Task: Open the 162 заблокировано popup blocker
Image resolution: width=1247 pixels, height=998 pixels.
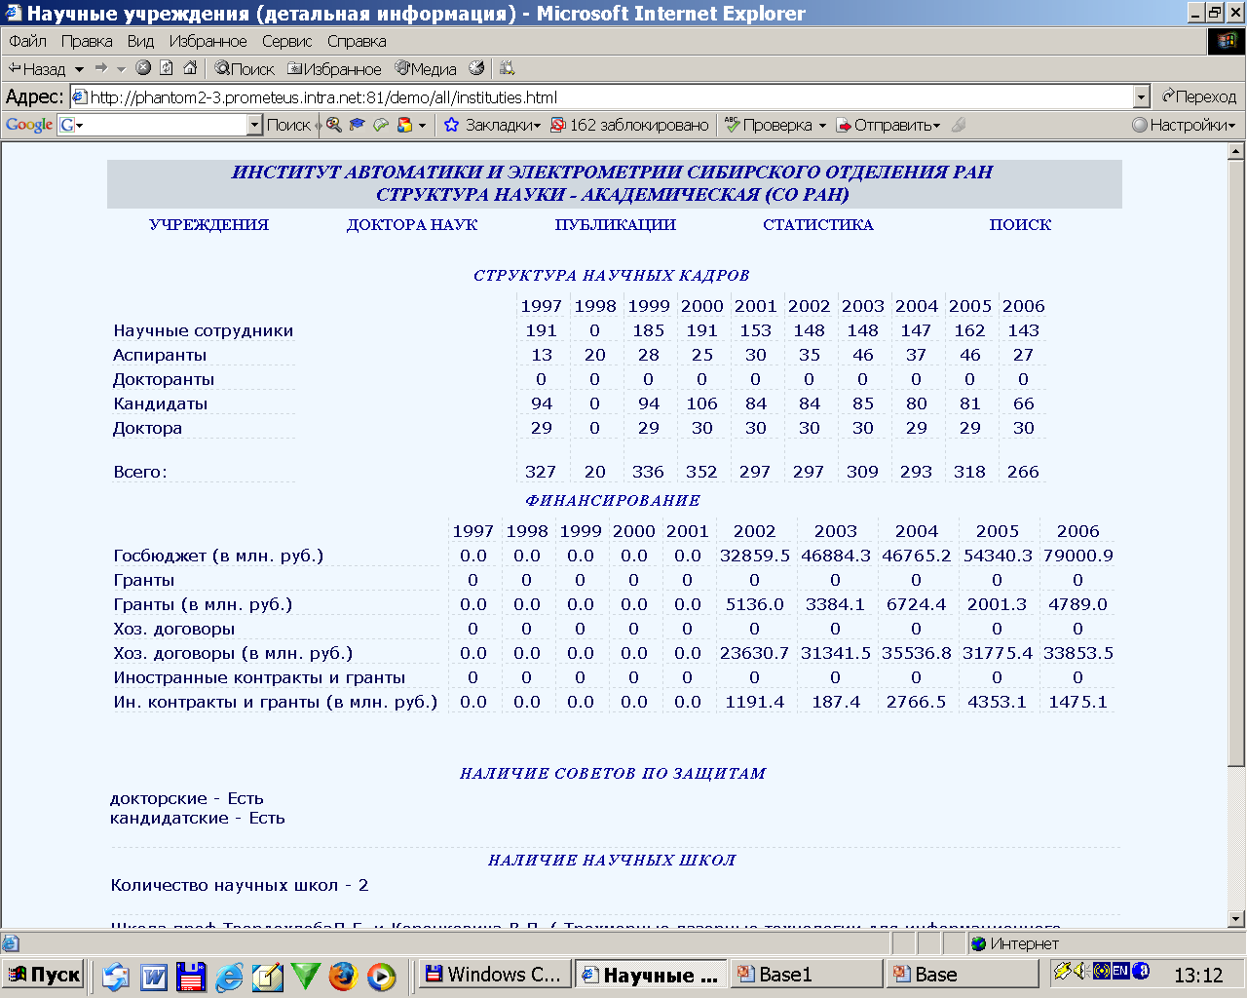Action: [629, 125]
